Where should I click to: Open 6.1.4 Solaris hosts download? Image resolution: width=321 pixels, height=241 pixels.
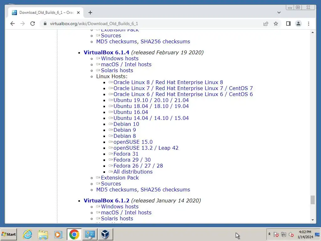(x=117, y=70)
